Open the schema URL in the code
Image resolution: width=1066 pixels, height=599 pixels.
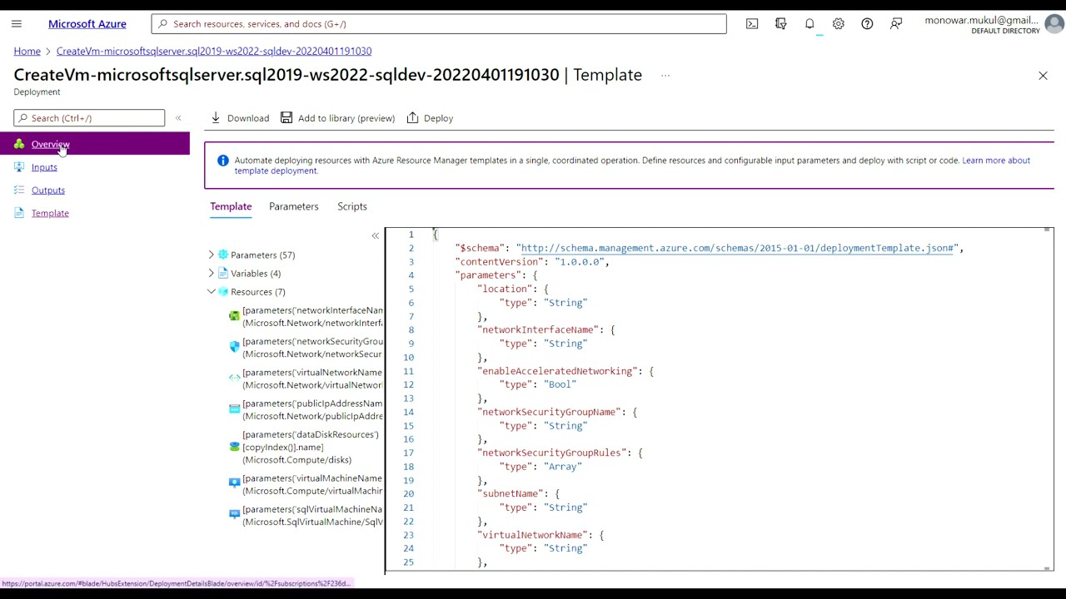(737, 248)
